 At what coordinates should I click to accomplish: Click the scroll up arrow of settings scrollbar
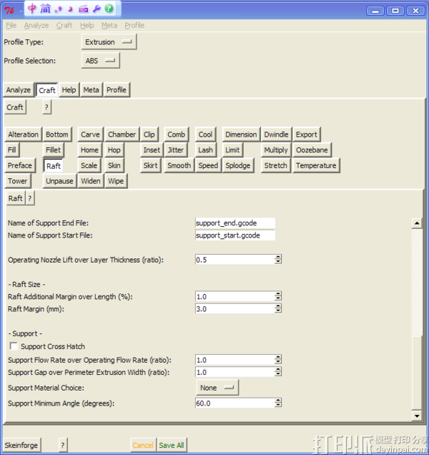pos(417,223)
